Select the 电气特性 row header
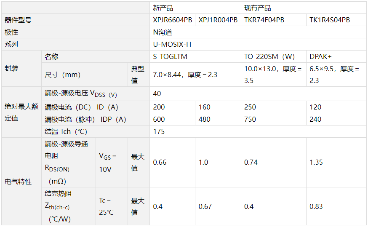 pos(21,182)
